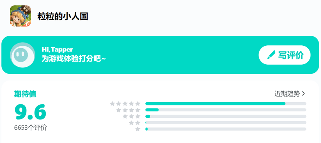Screen dimensions: 321x143
Task: Click the two-star rating row icons
Action: tap(134, 123)
